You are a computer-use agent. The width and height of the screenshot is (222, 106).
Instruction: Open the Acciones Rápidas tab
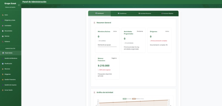coord(167,13)
